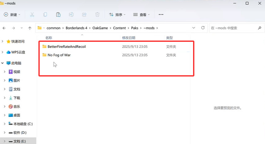The width and height of the screenshot is (265, 144).
Task: Open the 排序 (Sort) dropdown
Action: (x=117, y=15)
